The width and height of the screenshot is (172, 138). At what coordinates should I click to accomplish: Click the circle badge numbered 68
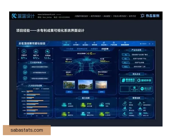coord(25,67)
